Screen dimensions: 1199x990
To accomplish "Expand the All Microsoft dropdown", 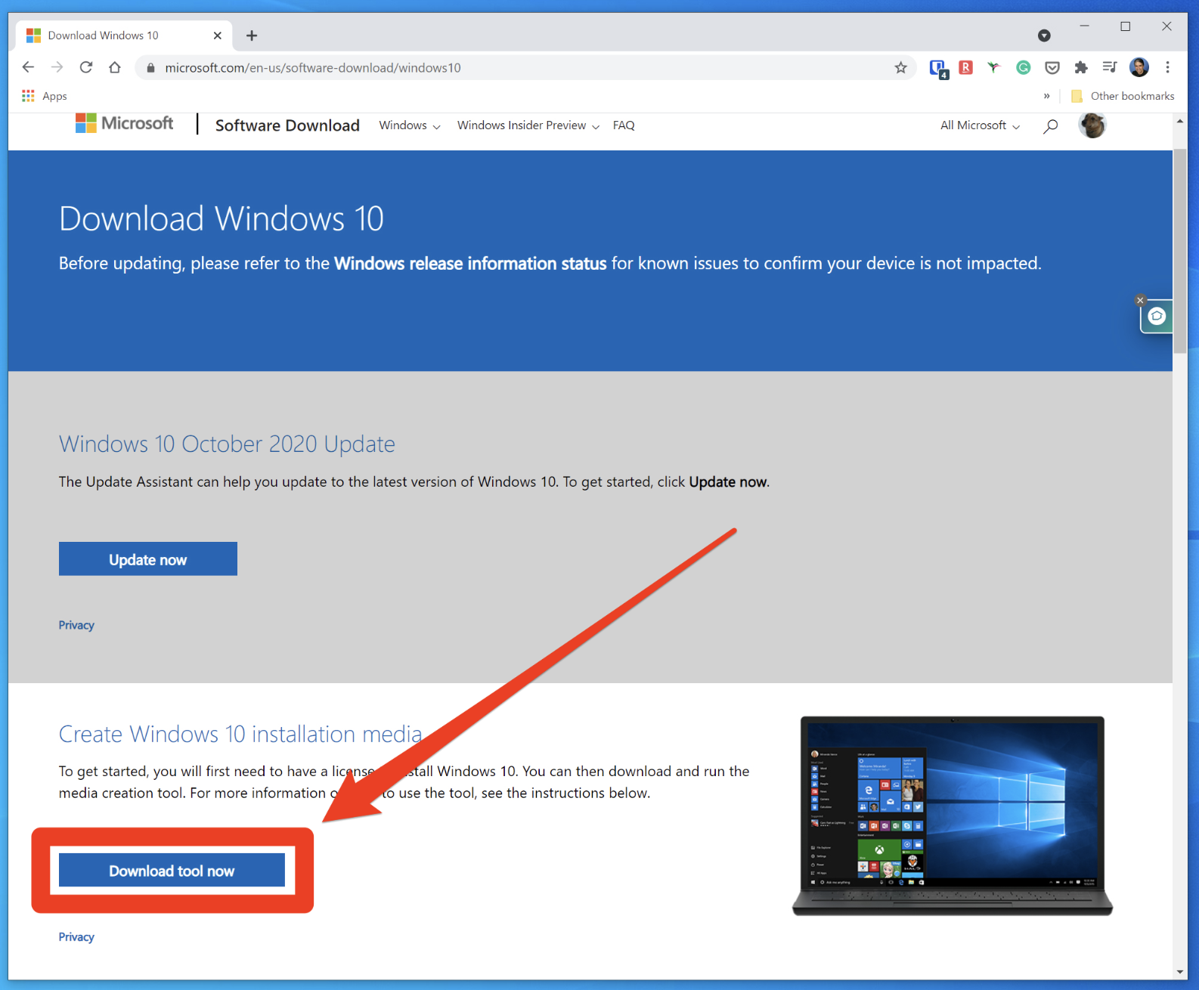I will pos(980,125).
